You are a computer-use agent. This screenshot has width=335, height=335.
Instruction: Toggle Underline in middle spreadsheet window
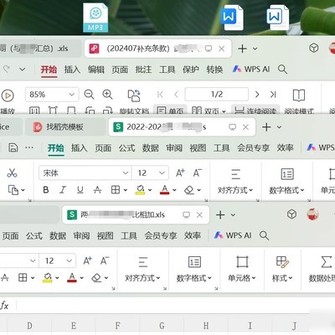click(x=80, y=190)
